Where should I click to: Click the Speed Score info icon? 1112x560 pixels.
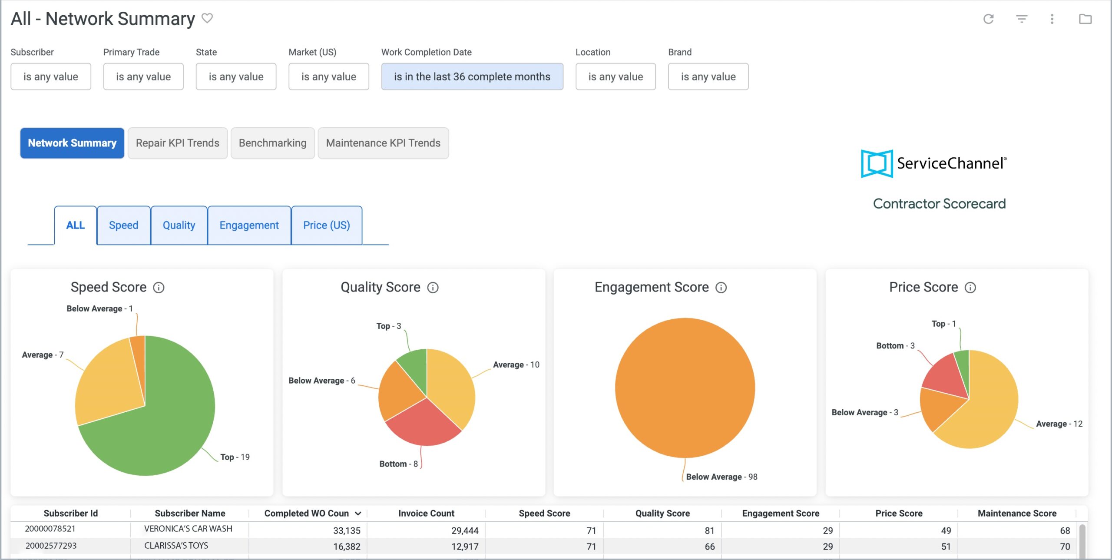tap(159, 288)
